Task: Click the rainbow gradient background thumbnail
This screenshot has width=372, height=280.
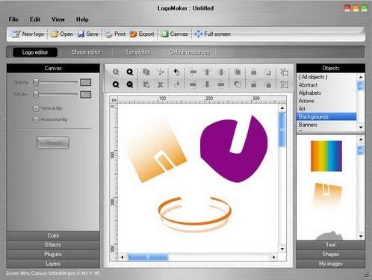Action: coord(326,156)
